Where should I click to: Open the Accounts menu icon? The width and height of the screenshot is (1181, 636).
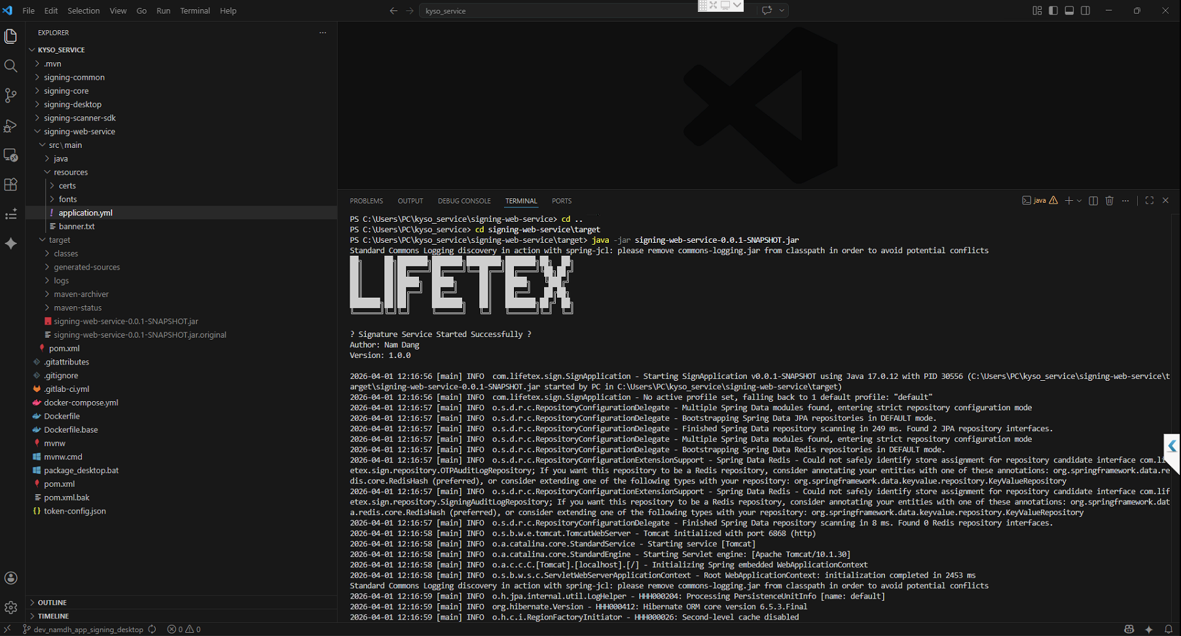(10, 578)
